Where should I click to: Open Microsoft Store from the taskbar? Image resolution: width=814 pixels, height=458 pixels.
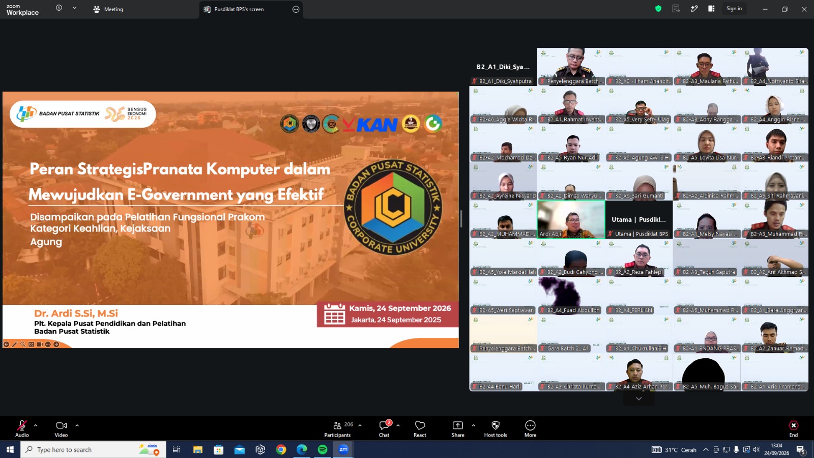tap(219, 449)
